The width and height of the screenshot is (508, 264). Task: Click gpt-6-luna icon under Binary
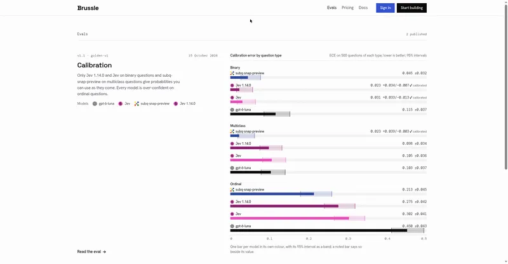(x=232, y=110)
